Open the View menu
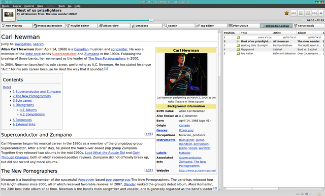Screen dimensions: 325x196 40,6
